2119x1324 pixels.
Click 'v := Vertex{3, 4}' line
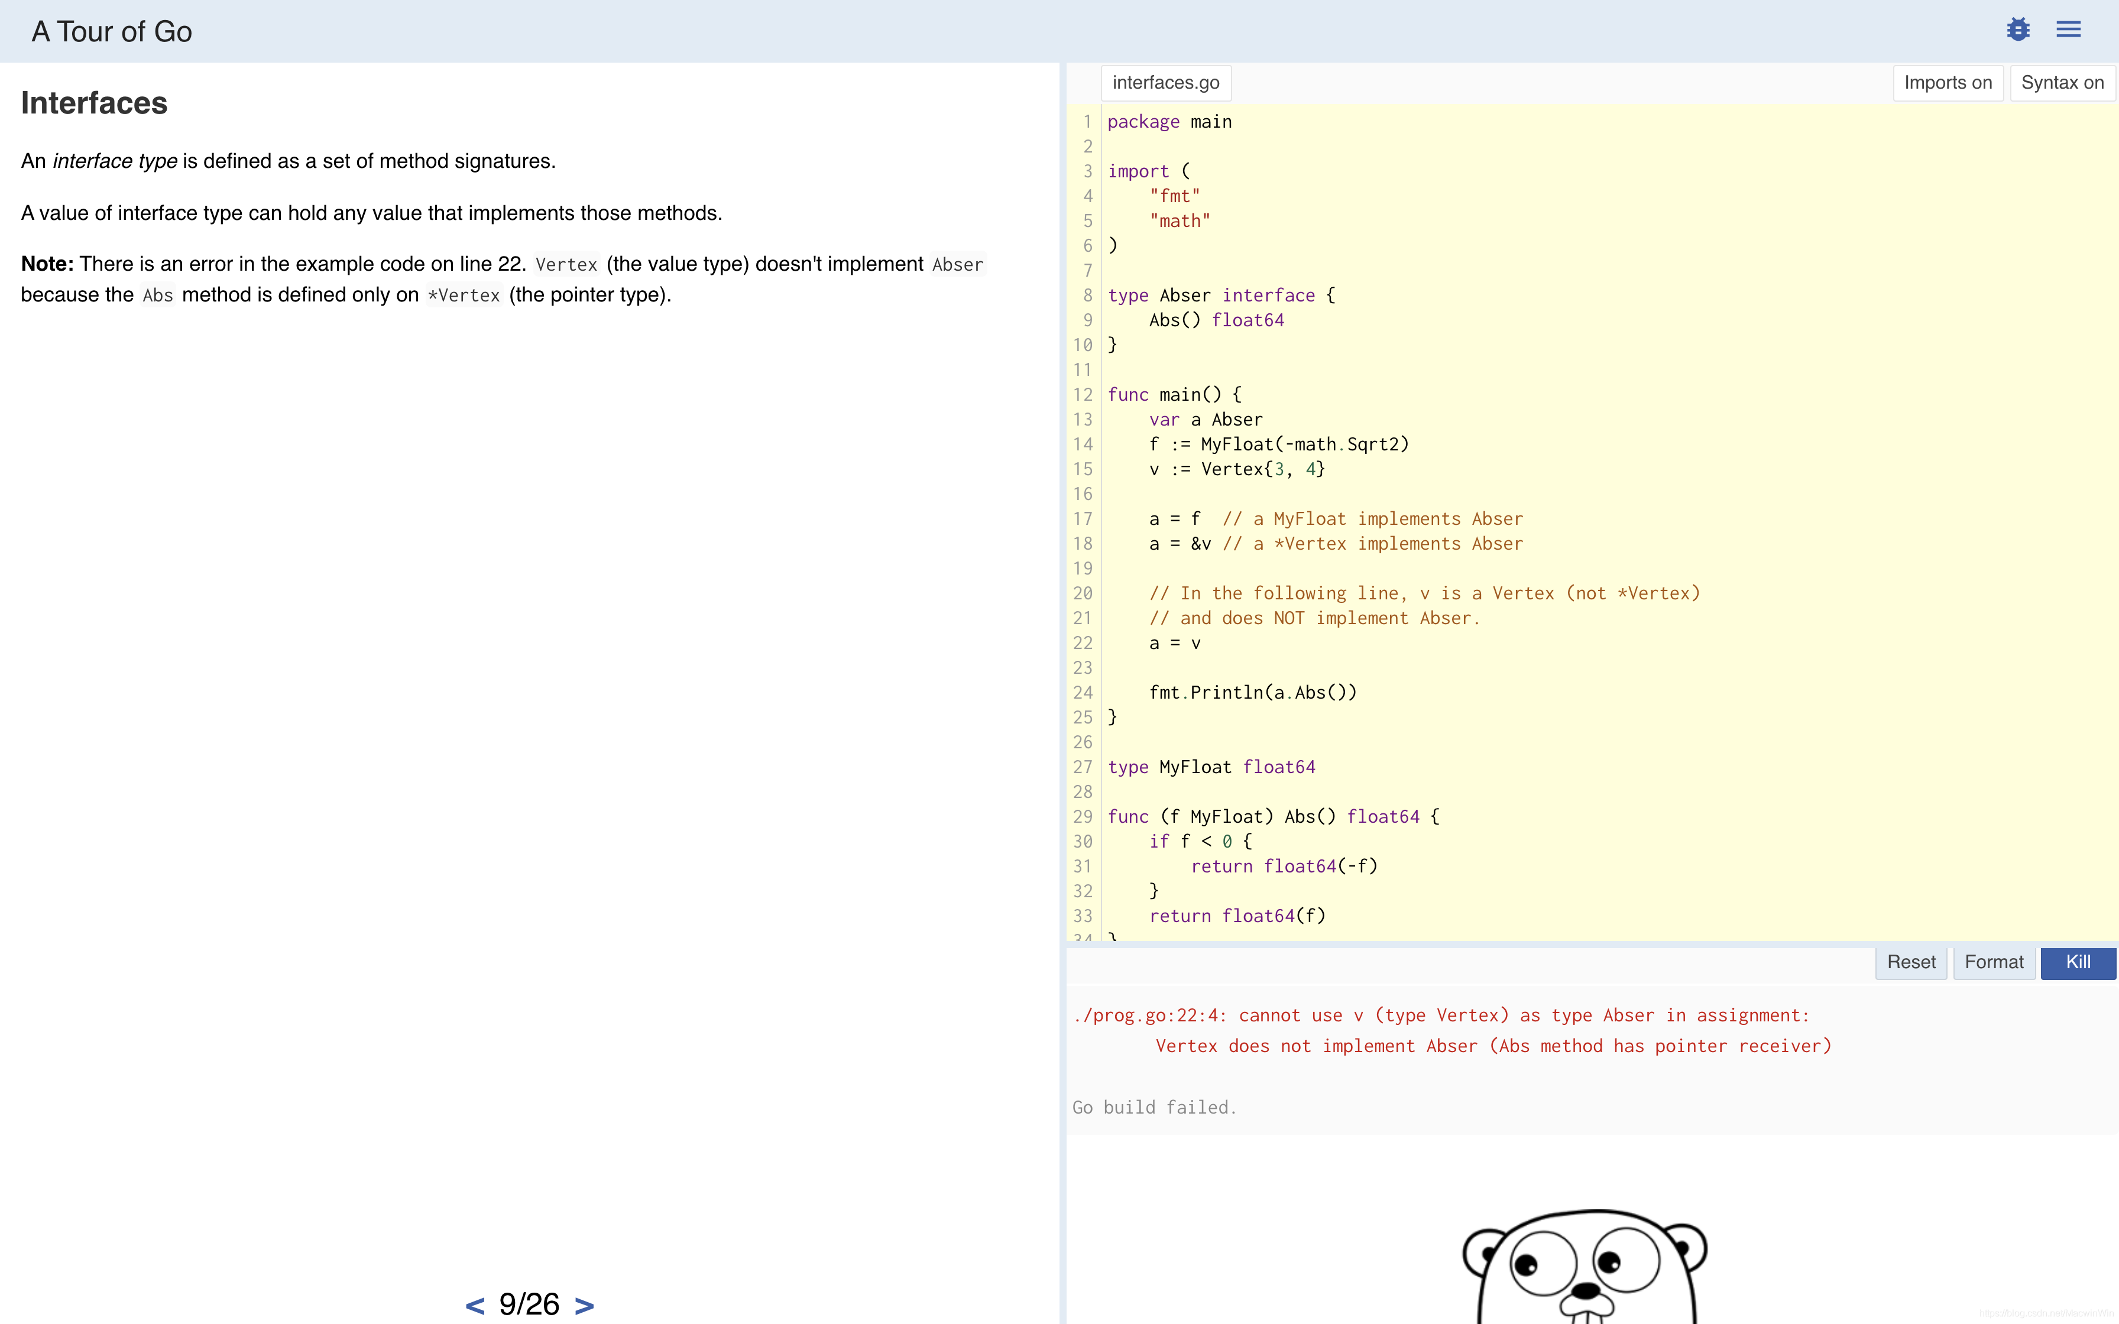click(1237, 469)
